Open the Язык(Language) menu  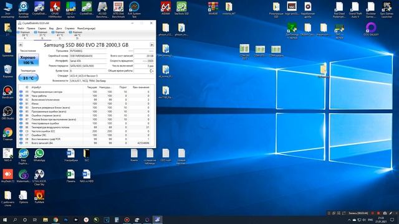[x=86, y=29]
